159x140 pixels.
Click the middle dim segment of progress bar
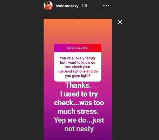(90, 15)
